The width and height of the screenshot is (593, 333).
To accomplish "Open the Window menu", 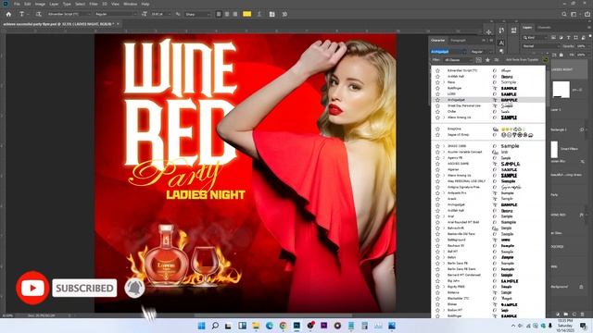I will pyautogui.click(x=131, y=4).
